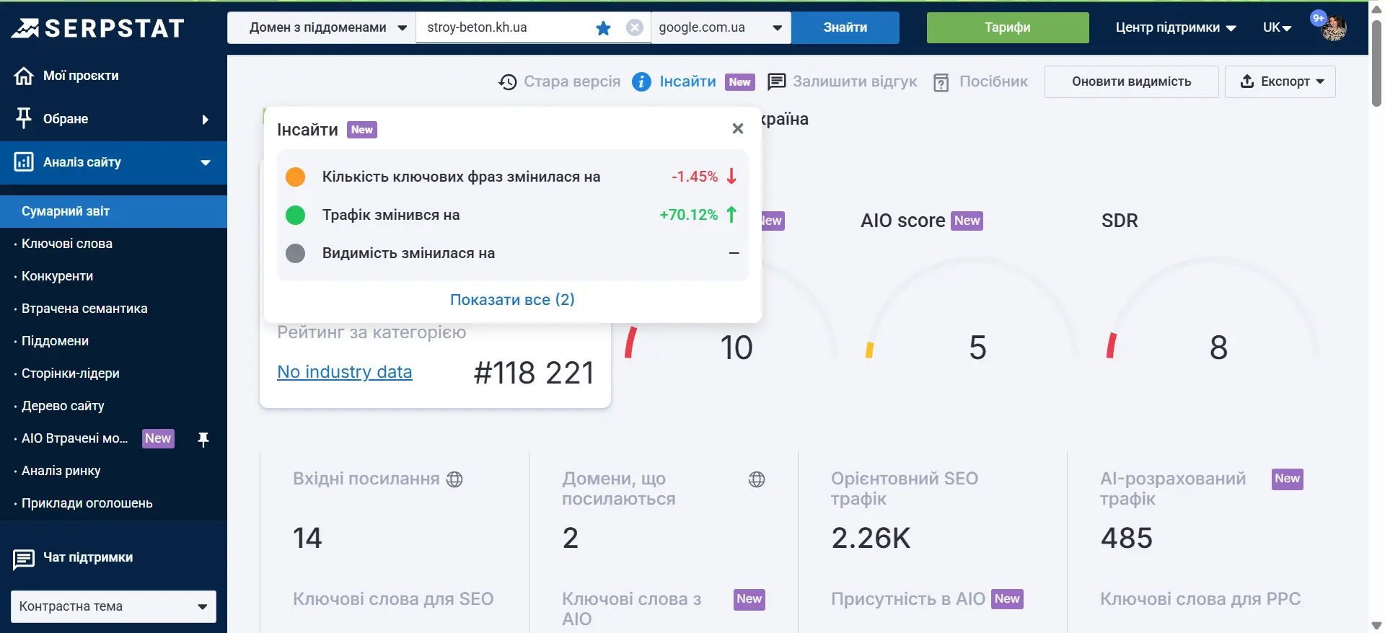The image size is (1385, 633).
Task: Click the Показати все (2) link
Action: pyautogui.click(x=512, y=300)
